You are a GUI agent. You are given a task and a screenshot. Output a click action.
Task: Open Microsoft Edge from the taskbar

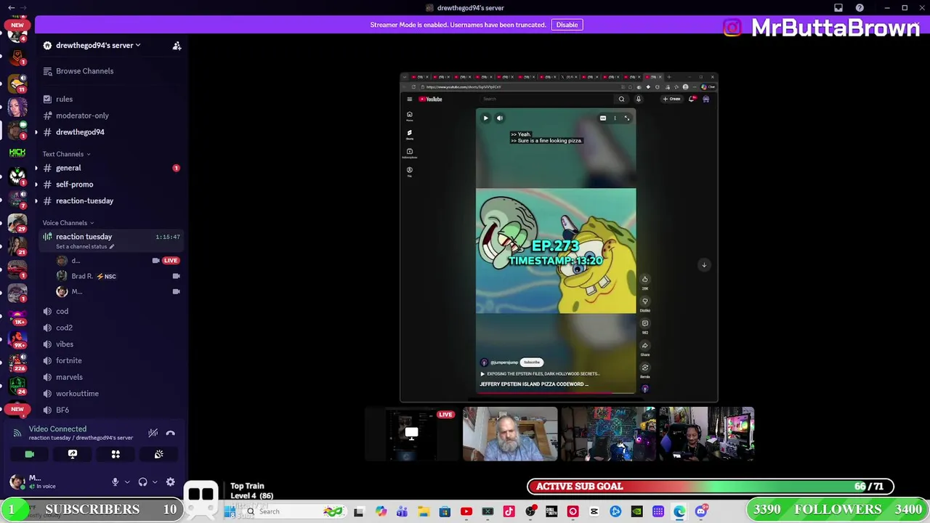point(679,511)
